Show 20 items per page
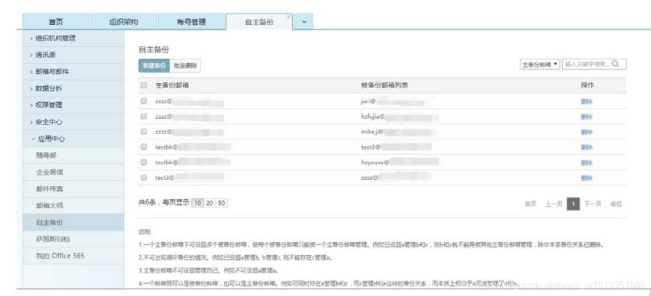The width and height of the screenshot is (651, 296). pos(210,203)
